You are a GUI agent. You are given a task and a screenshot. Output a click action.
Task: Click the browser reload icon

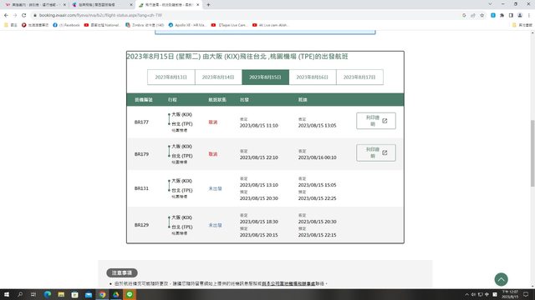click(x=23, y=15)
